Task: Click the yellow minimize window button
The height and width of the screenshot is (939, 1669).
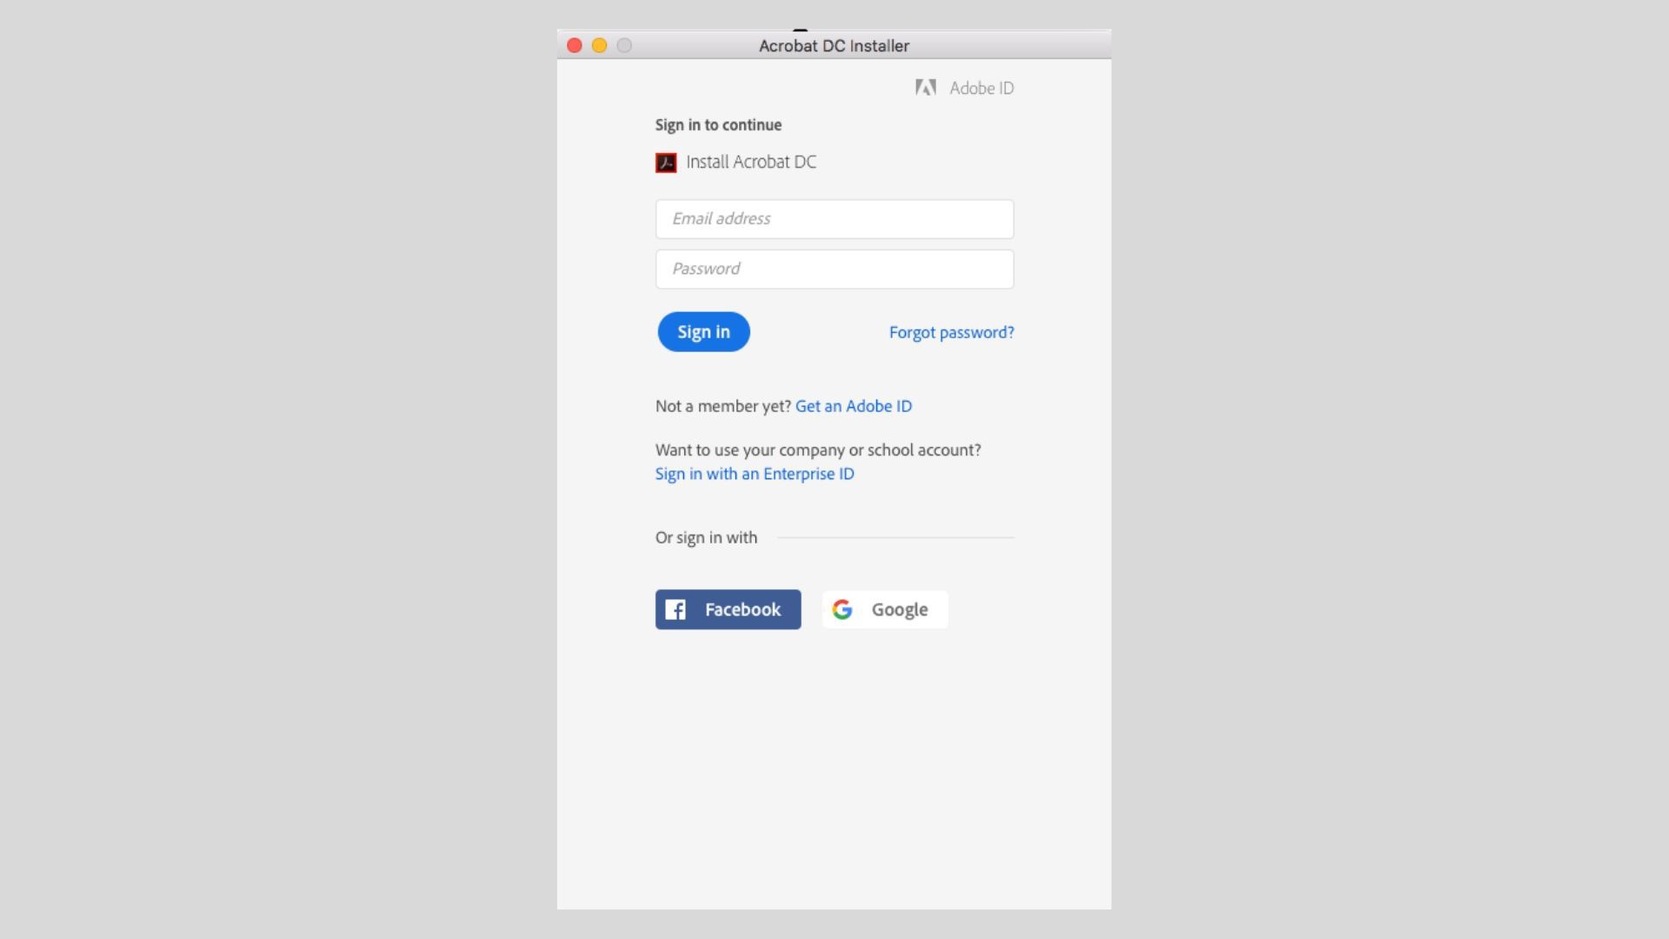Action: [x=597, y=44]
